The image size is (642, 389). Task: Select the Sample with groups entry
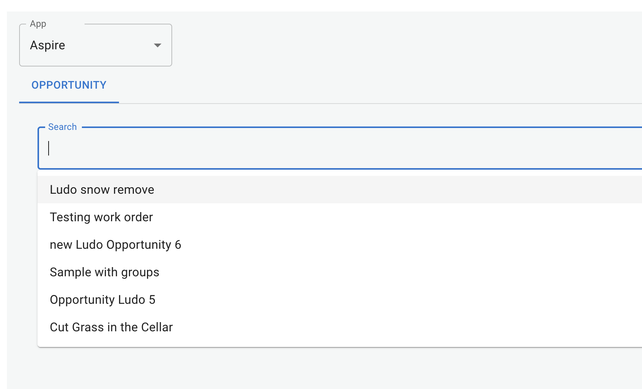104,272
